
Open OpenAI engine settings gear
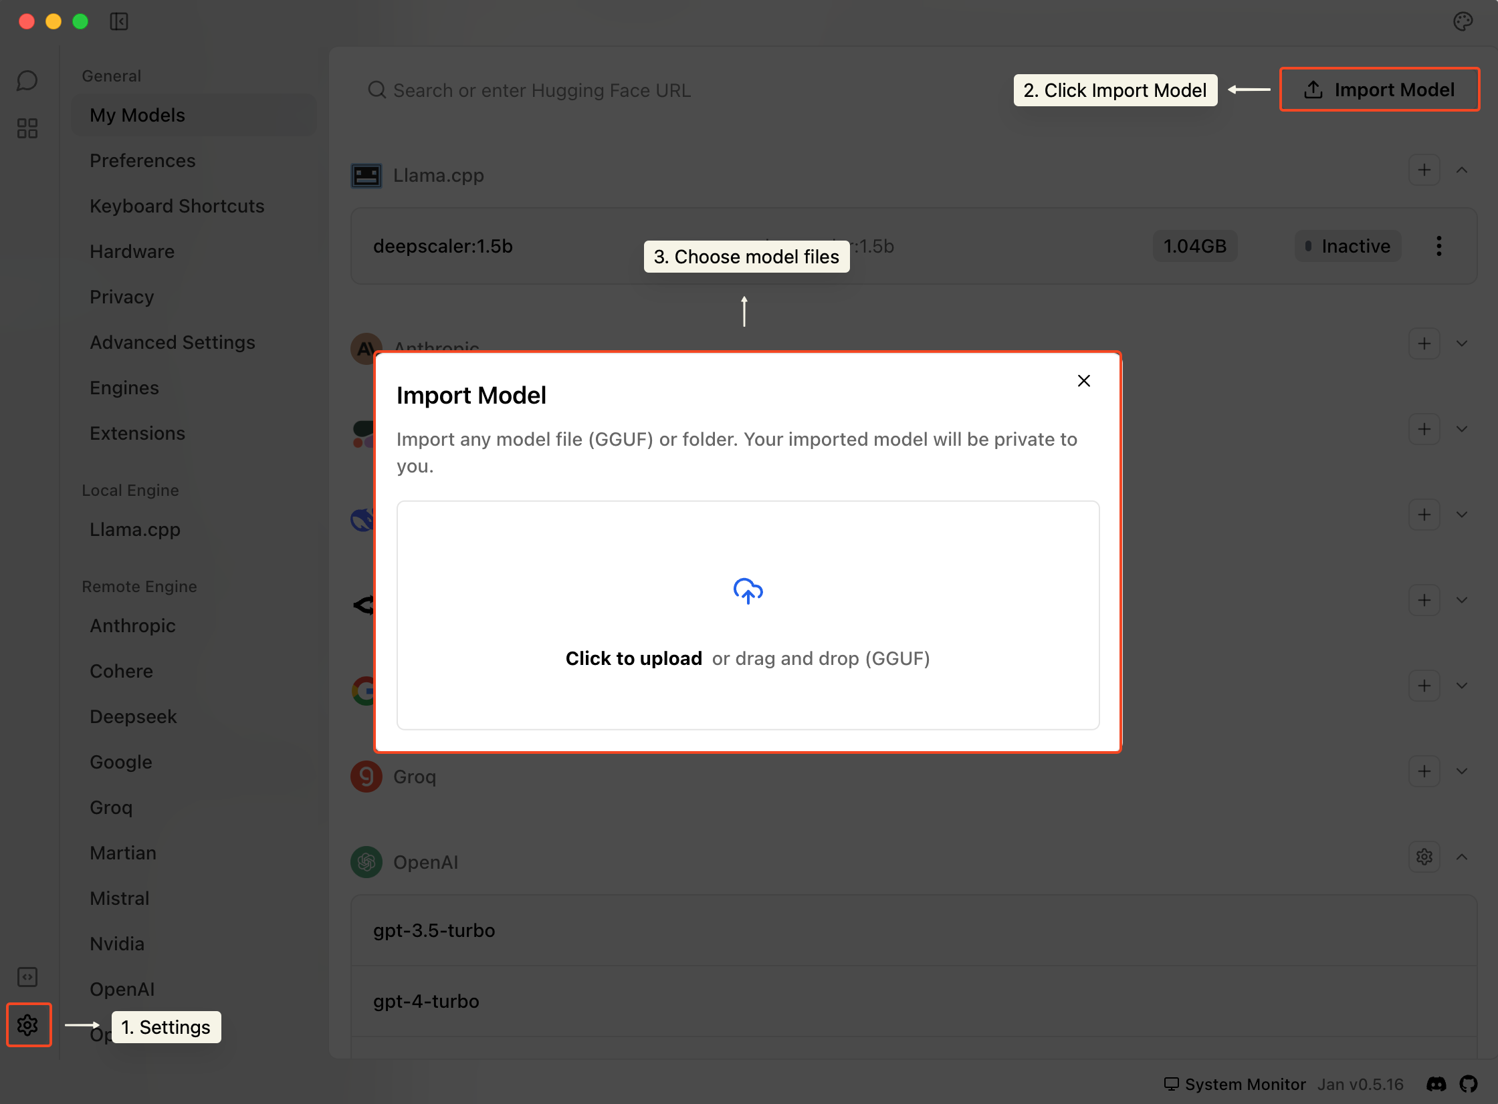pyautogui.click(x=1424, y=857)
